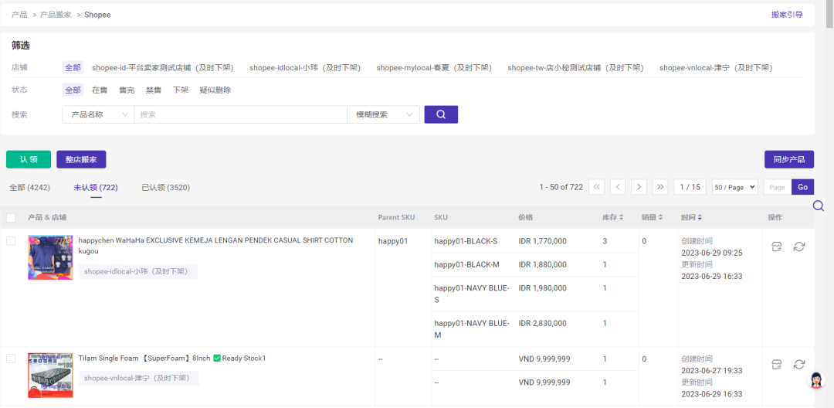This screenshot has width=834, height=408.
Task: Click the sync icon for Tilam Single Foam row
Action: [x=799, y=365]
